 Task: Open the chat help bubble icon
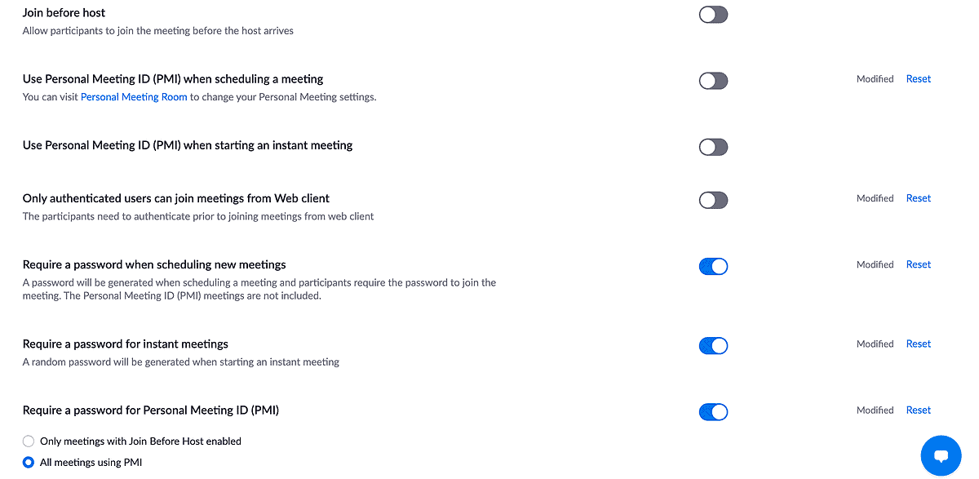point(941,456)
